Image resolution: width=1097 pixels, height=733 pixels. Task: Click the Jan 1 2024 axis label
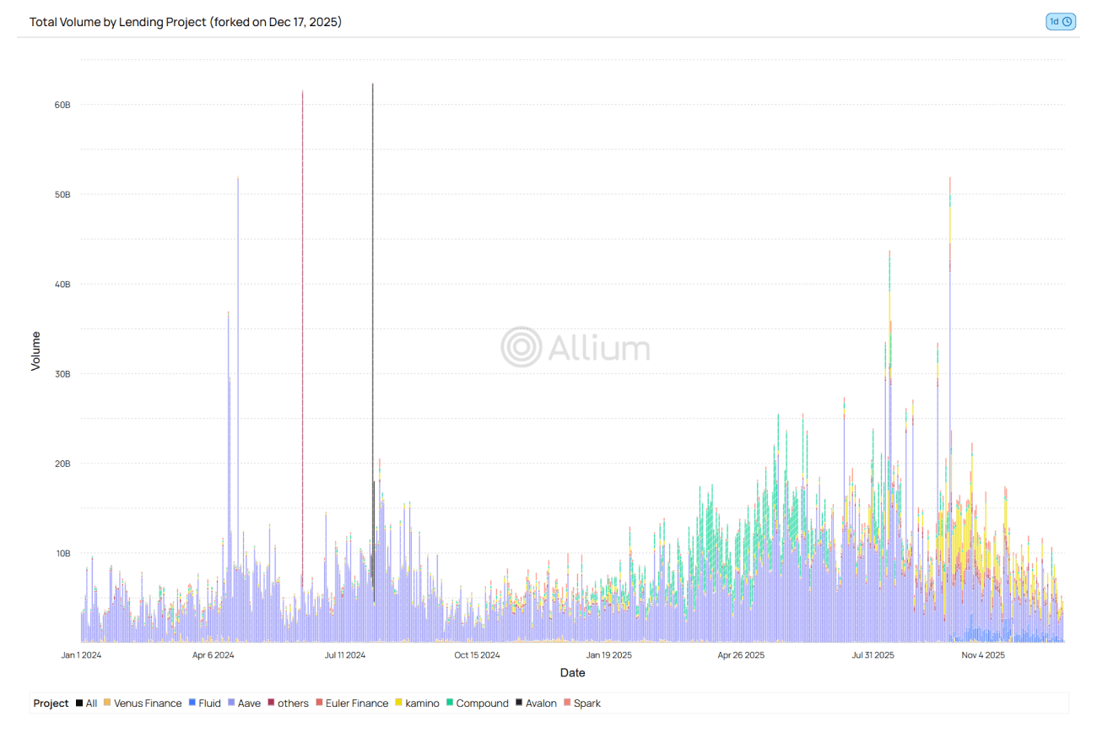[x=82, y=654]
